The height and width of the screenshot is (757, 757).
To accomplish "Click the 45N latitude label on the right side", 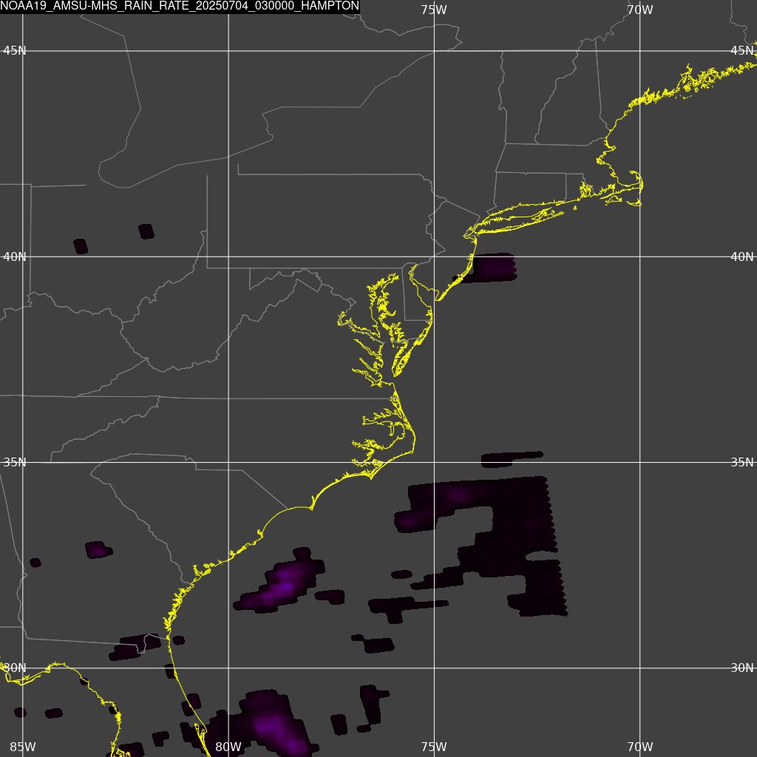I will (742, 51).
